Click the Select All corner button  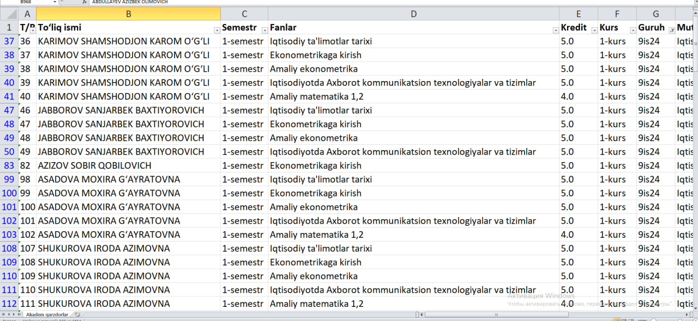pyautogui.click(x=9, y=14)
